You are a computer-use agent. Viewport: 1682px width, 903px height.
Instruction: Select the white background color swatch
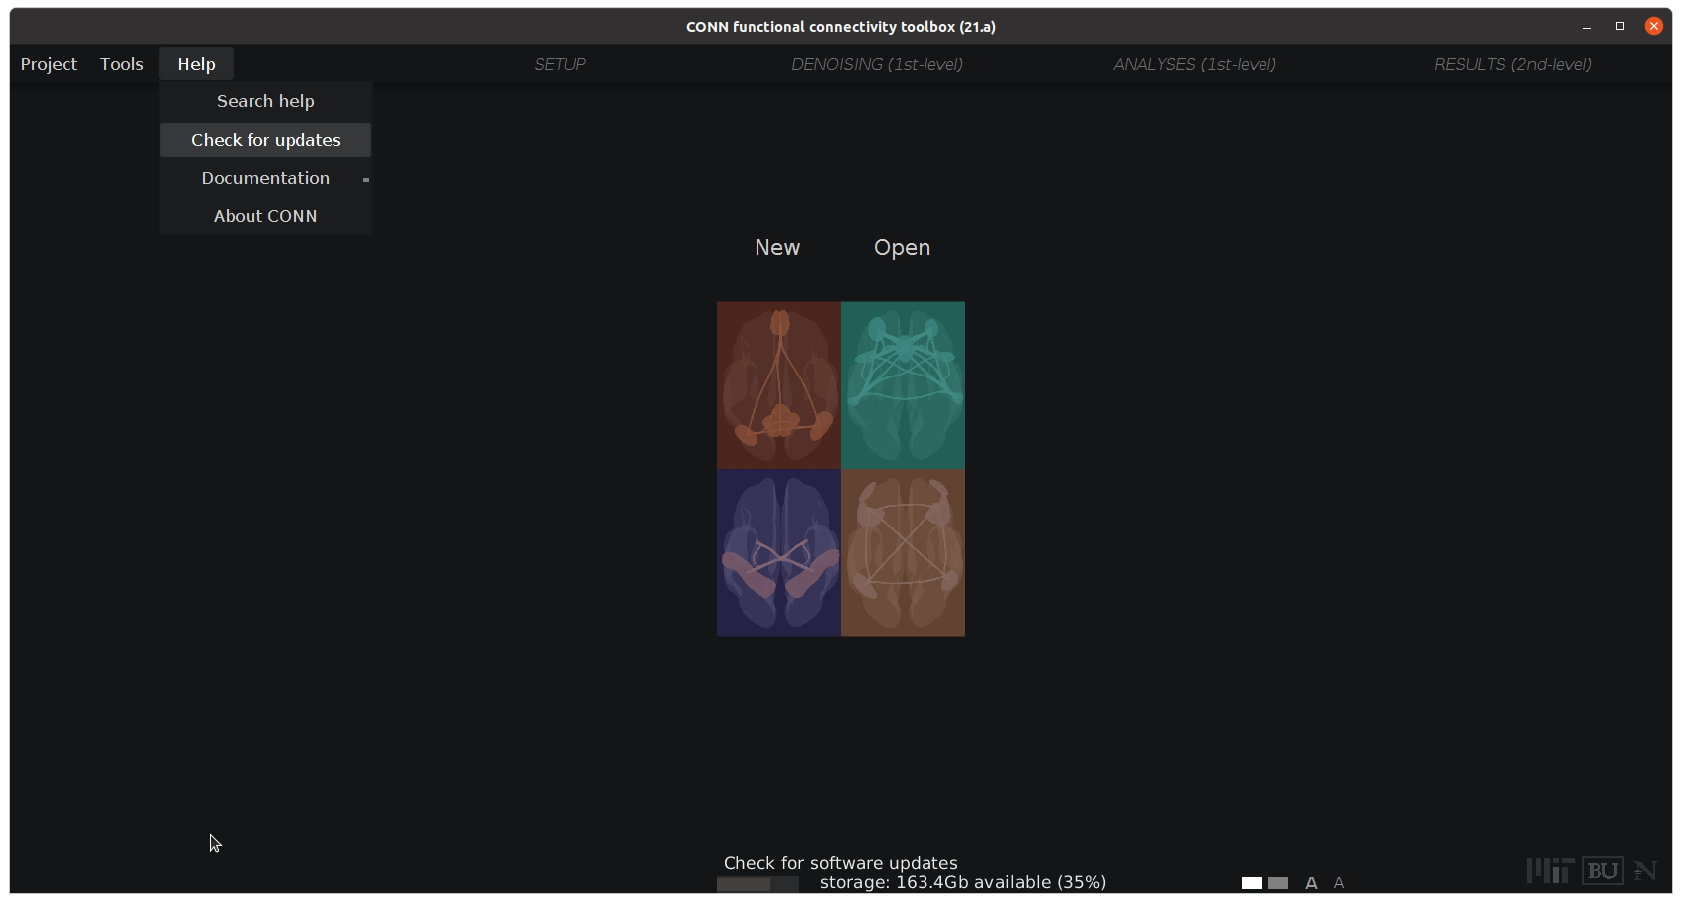click(1252, 883)
